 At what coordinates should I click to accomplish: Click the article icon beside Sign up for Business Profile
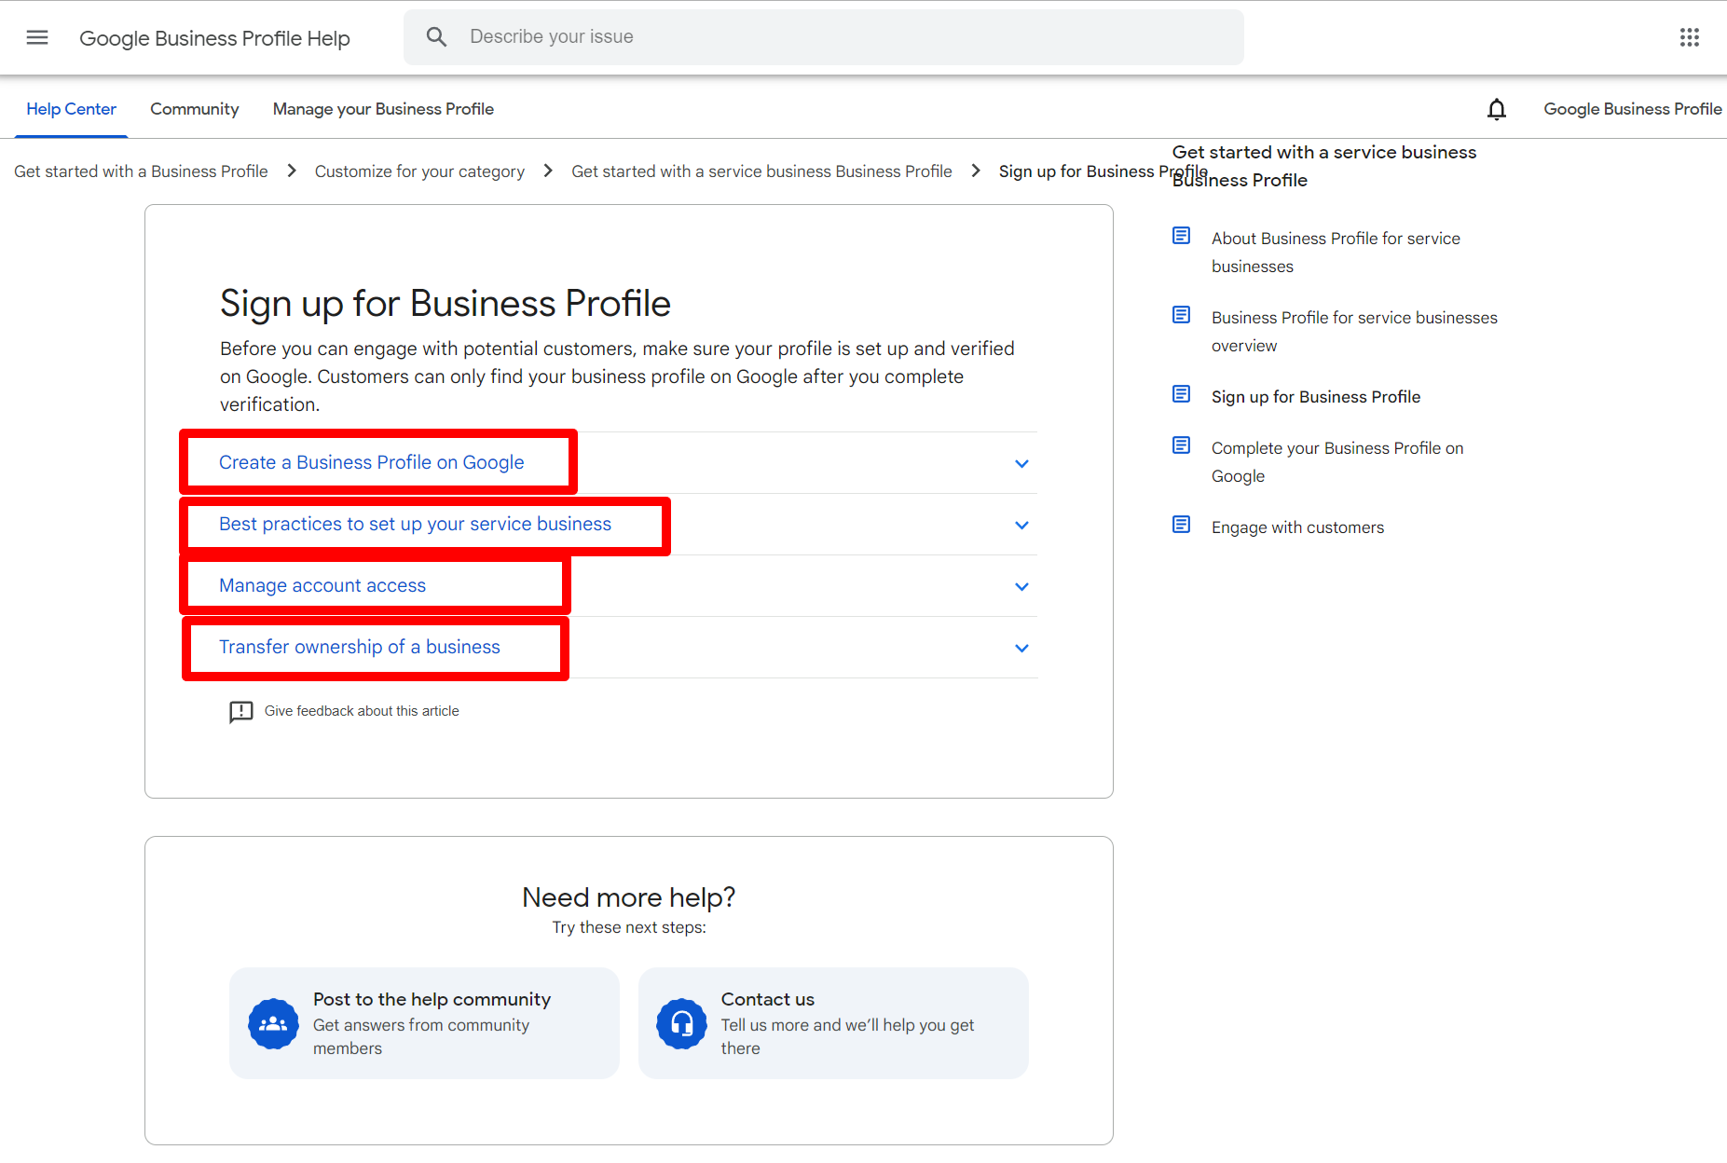pos(1181,393)
